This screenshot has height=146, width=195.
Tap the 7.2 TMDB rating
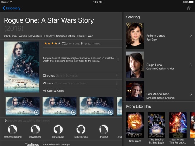(x=71, y=44)
